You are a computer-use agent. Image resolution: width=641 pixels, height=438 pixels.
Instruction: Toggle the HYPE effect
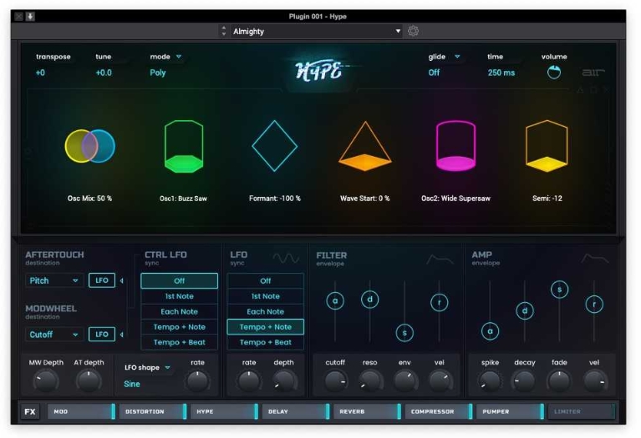(x=225, y=411)
